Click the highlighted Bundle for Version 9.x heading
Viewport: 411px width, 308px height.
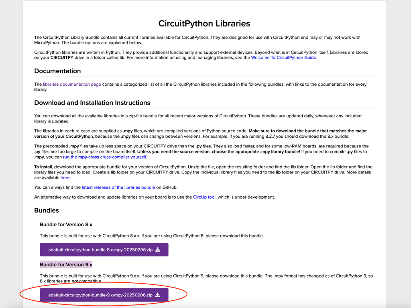click(66, 264)
